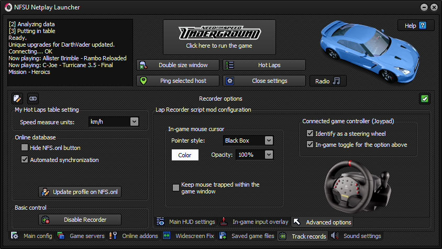The height and width of the screenshot is (249, 442).
Task: Open the Help button label
Action: 410,26
